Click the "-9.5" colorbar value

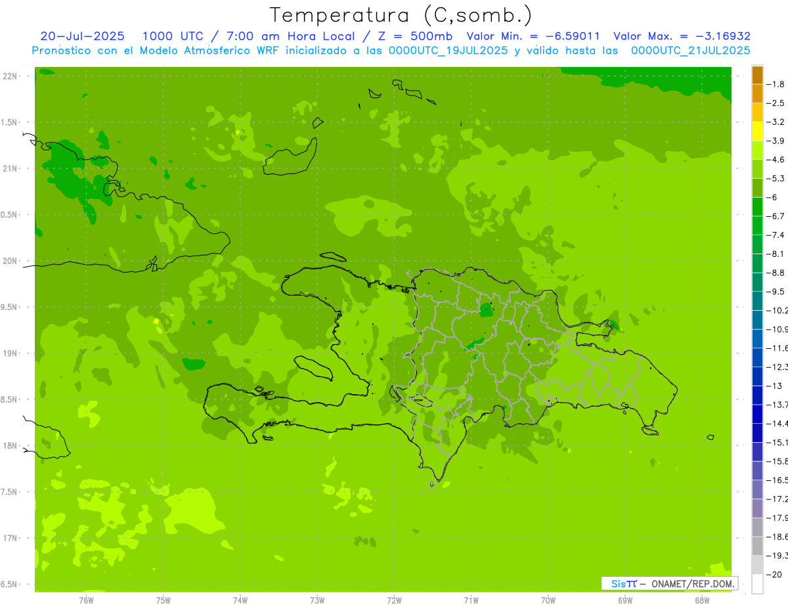coord(776,291)
